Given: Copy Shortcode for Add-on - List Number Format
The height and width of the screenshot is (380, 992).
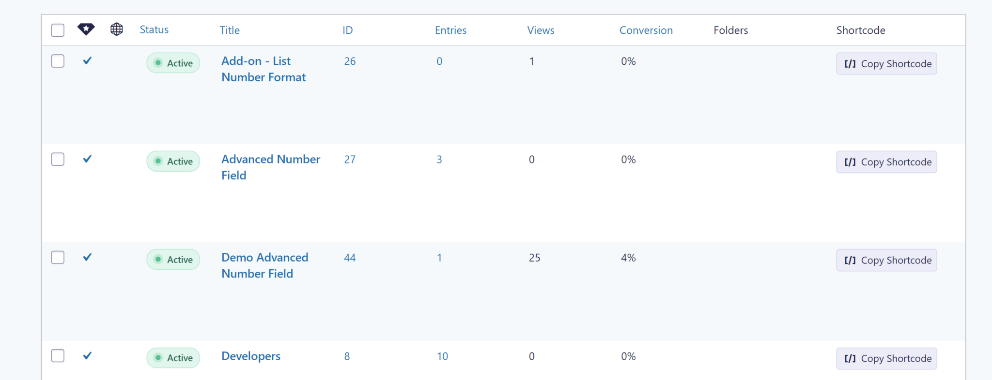Looking at the screenshot, I should point(886,63).
